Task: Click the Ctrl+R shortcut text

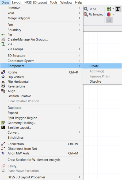Action: click(74, 72)
